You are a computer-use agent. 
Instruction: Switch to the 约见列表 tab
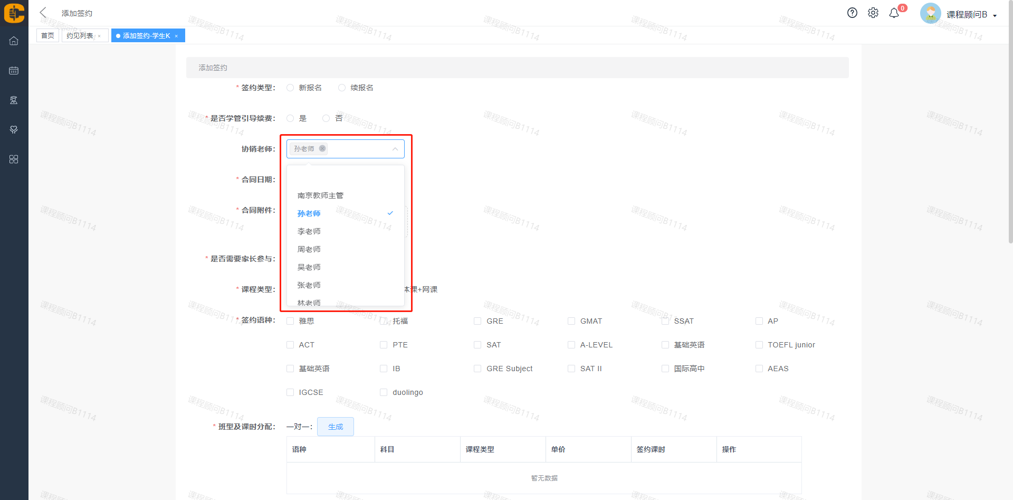pos(80,35)
